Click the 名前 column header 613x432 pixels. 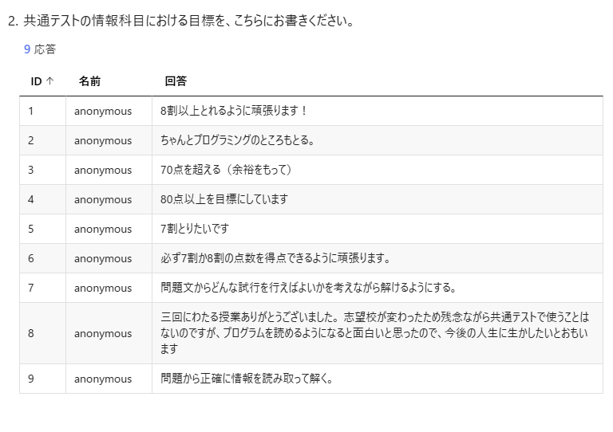tap(89, 81)
